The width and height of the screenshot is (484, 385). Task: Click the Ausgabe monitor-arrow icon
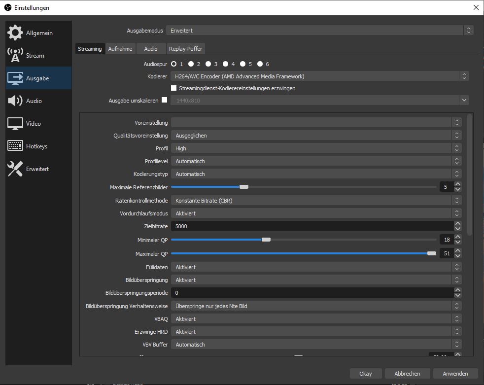click(x=15, y=78)
